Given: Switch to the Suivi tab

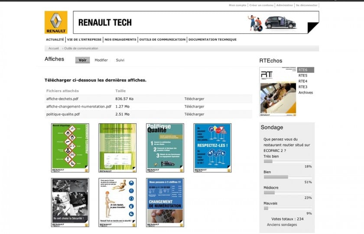Looking at the screenshot, I should pyautogui.click(x=120, y=60).
